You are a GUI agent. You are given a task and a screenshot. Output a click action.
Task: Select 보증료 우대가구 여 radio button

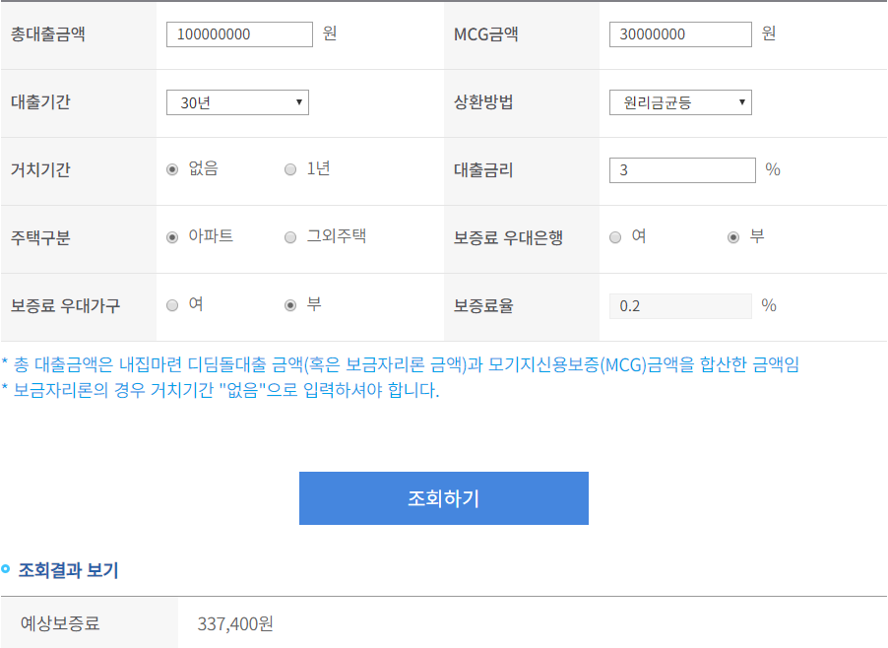172,305
